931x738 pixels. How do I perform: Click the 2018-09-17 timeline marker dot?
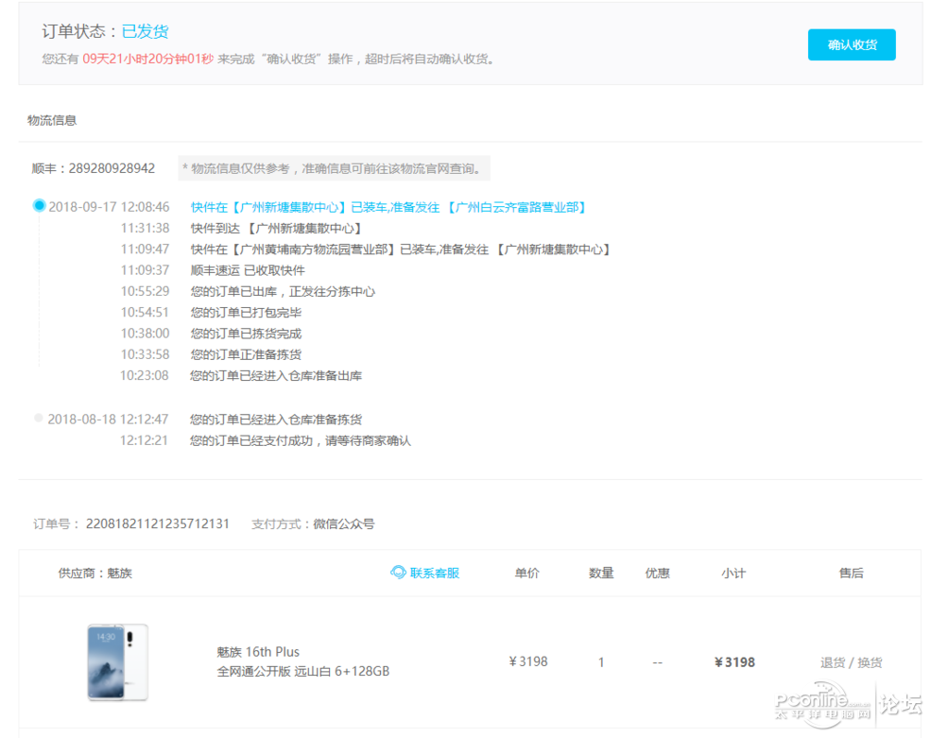tap(39, 205)
